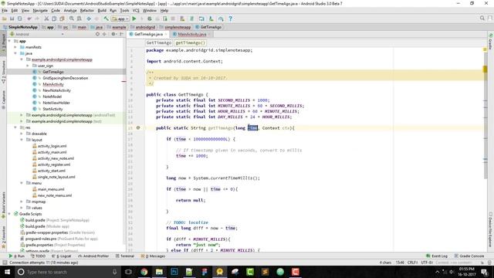Image resolution: width=494 pixels, height=278 pixels.
Task: Click the Undo arrow icon
Action: pyautogui.click(x=29, y=19)
